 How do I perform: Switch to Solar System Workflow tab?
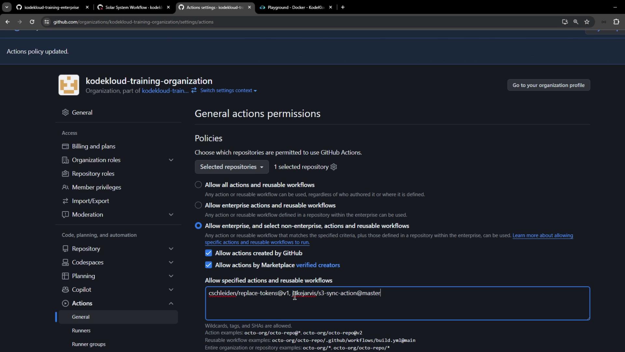(x=133, y=7)
